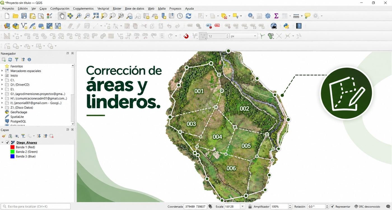Click the Zoom Full extent icon
The width and height of the screenshot is (392, 210).
click(x=96, y=16)
